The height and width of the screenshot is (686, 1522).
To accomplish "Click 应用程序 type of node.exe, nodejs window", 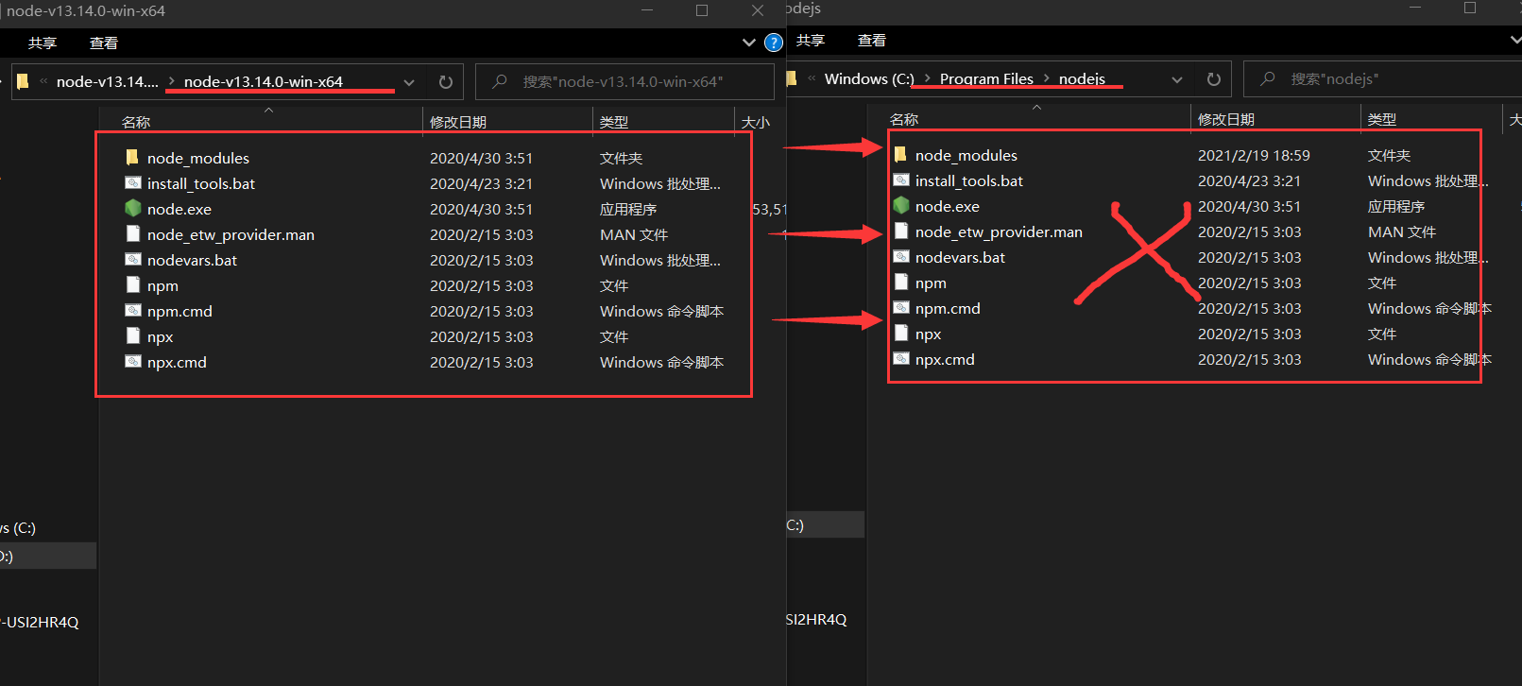I will click(1396, 206).
